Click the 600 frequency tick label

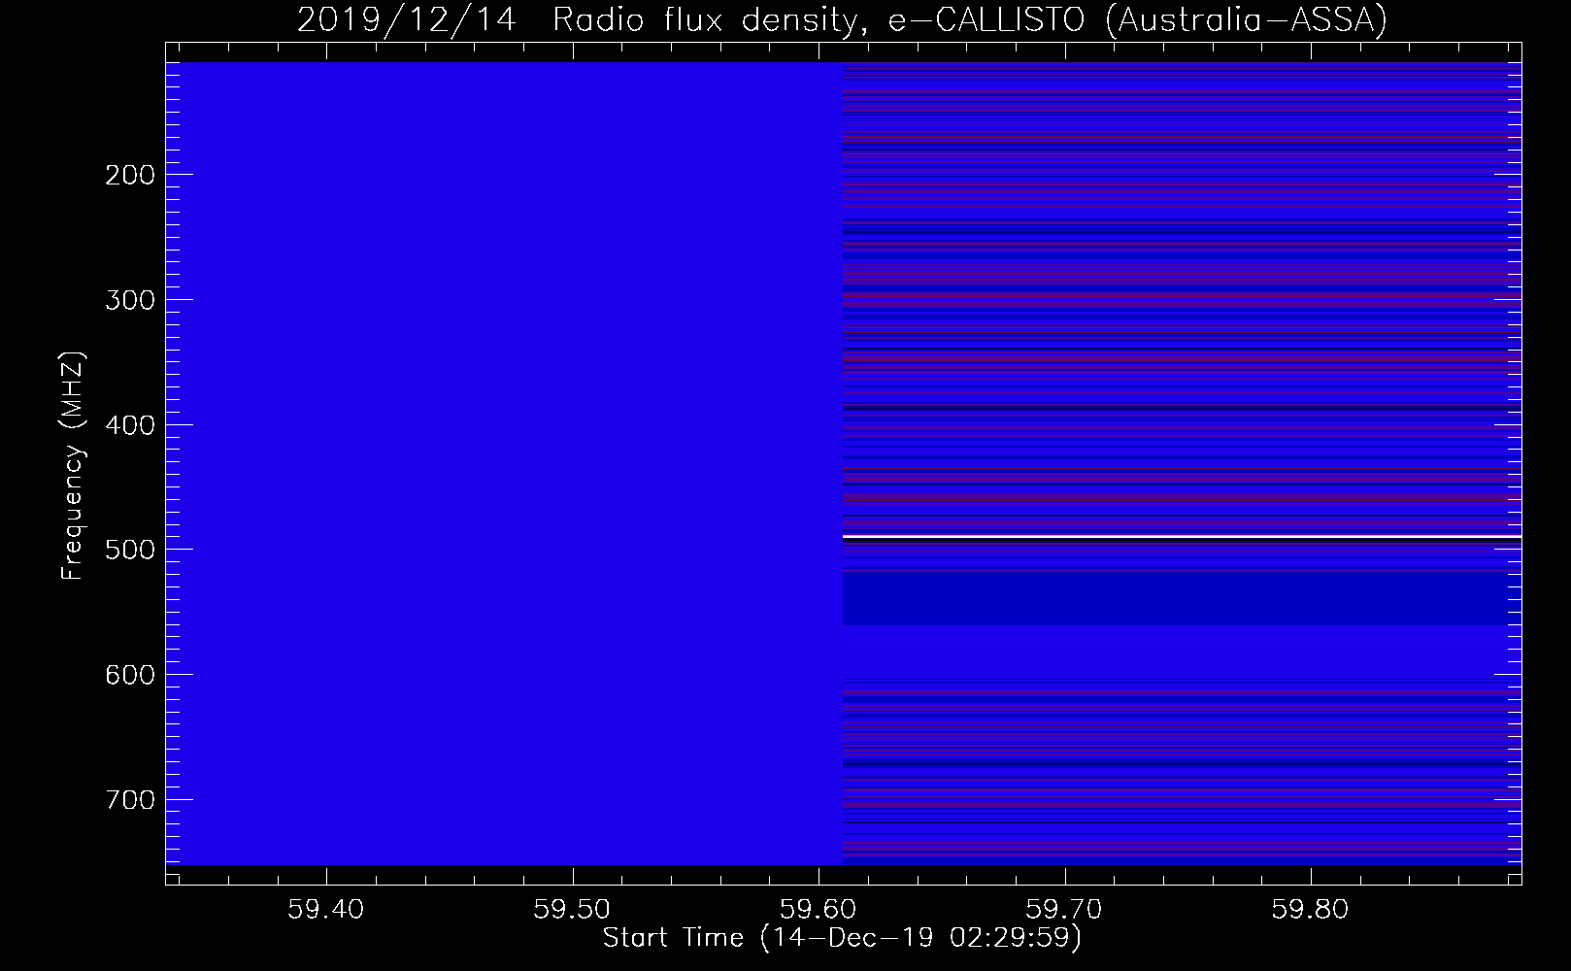pyautogui.click(x=129, y=675)
